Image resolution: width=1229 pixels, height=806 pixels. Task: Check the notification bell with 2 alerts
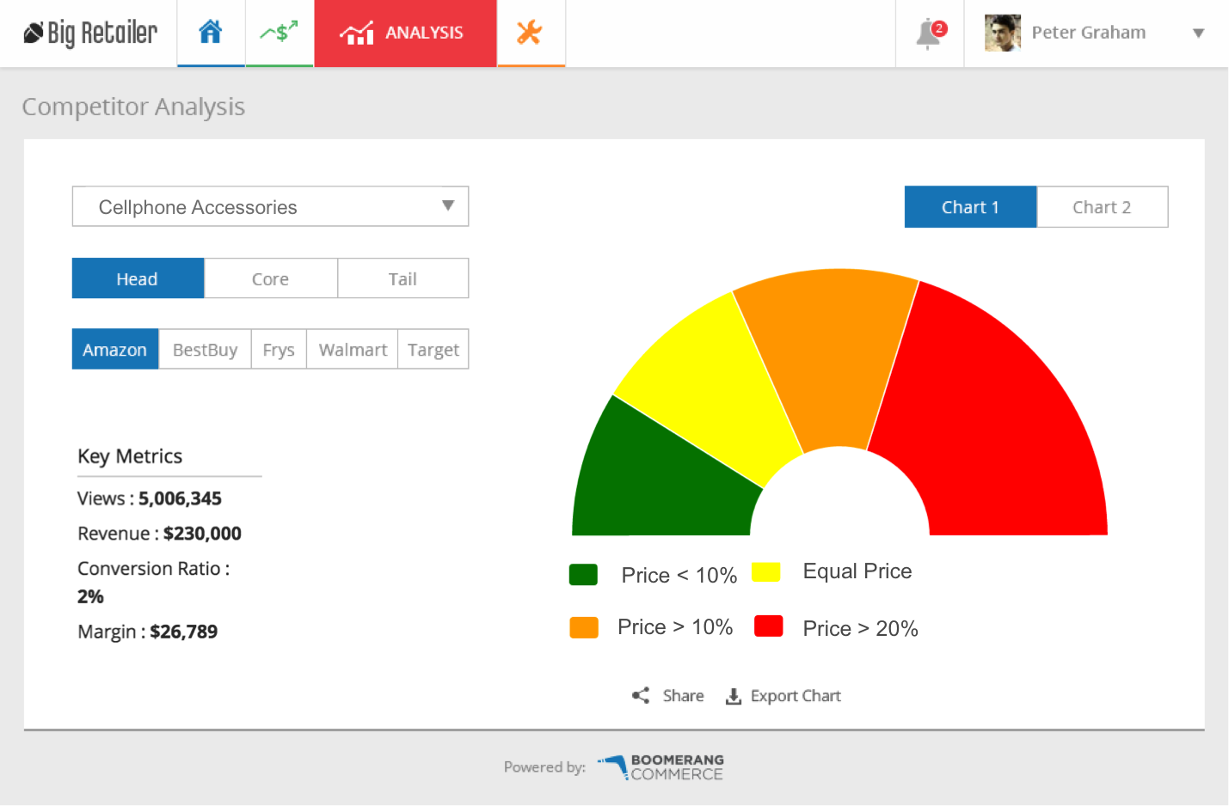(x=930, y=34)
